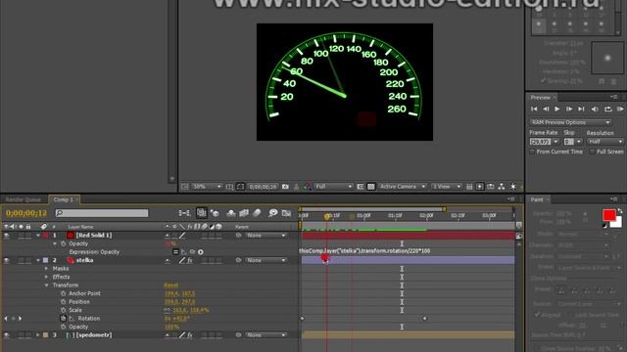The width and height of the screenshot is (627, 352).
Task: Open the Graph Editor timeline icon
Action: (286, 213)
